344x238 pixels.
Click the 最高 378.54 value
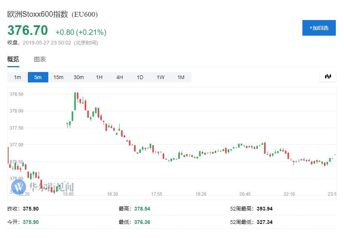[142, 209]
